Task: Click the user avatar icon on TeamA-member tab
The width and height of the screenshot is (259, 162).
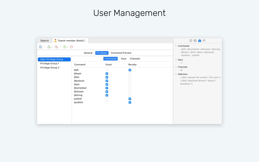Action: [x=55, y=40]
